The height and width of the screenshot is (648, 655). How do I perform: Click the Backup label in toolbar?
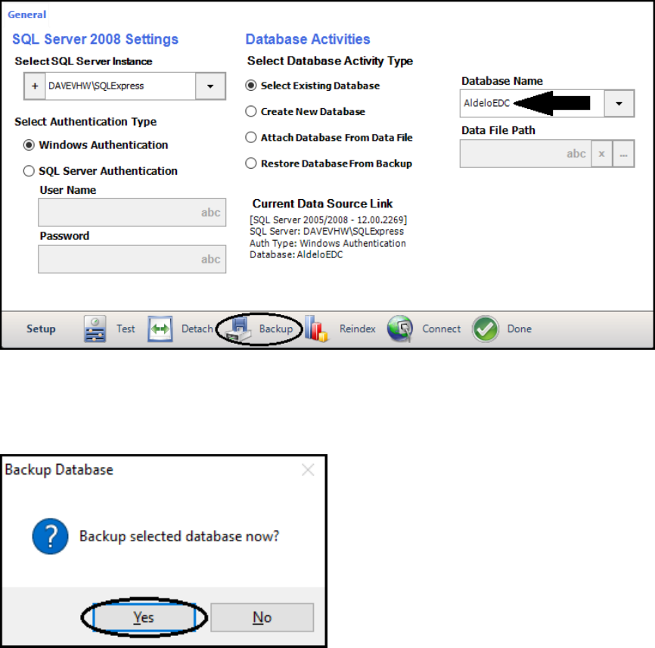pos(276,329)
